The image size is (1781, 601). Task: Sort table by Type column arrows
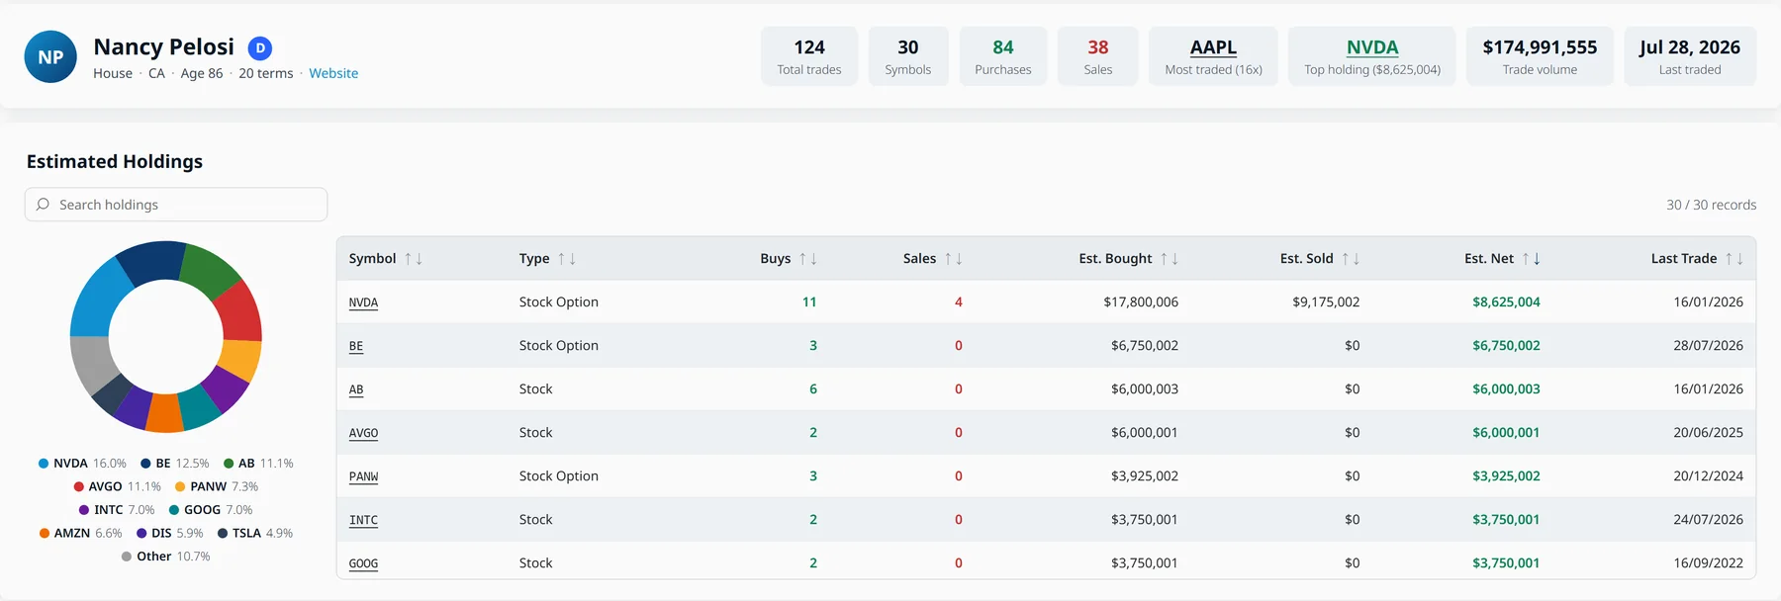pyautogui.click(x=567, y=259)
